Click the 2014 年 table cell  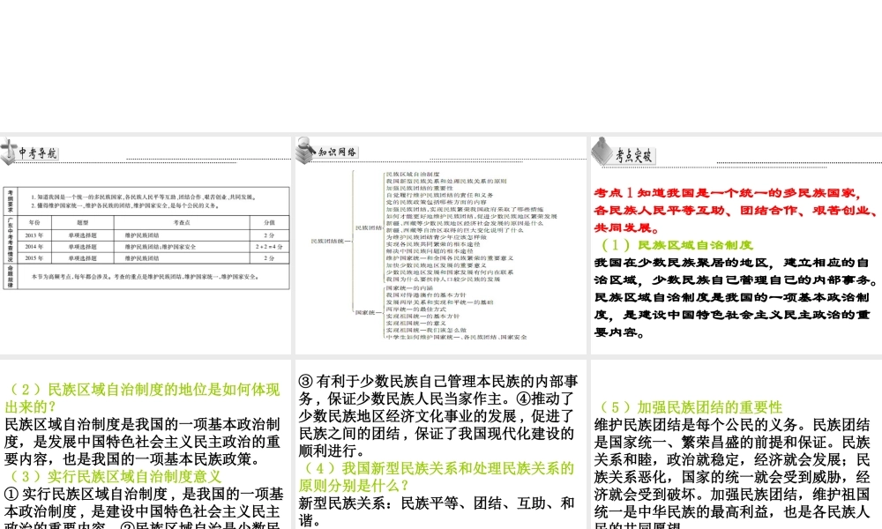pyautogui.click(x=34, y=247)
